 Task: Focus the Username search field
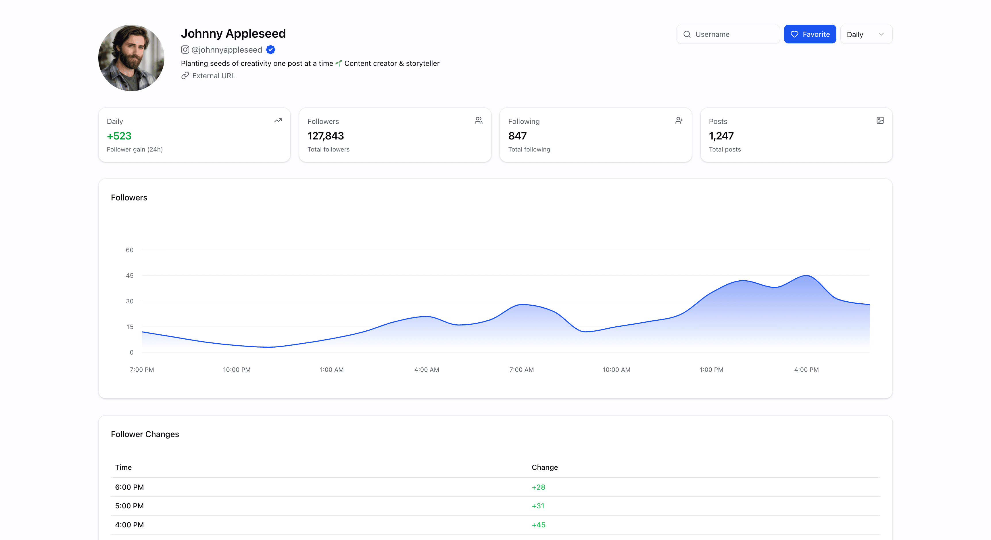(x=733, y=34)
